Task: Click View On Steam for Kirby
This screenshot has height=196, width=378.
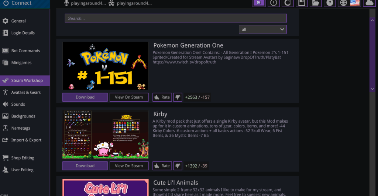Action: [x=129, y=166]
